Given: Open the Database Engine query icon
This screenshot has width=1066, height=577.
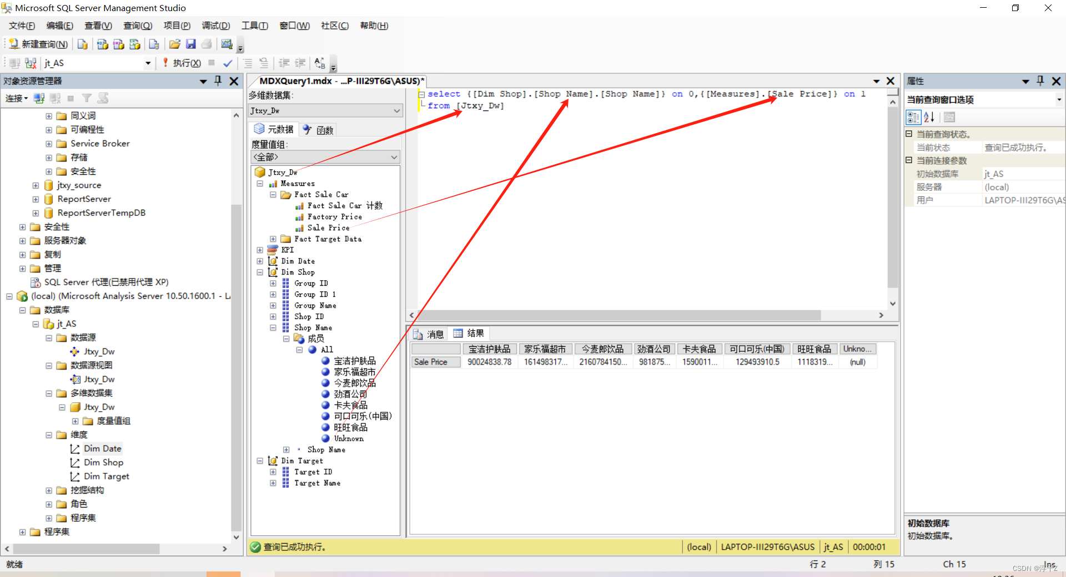Looking at the screenshot, I should [82, 44].
